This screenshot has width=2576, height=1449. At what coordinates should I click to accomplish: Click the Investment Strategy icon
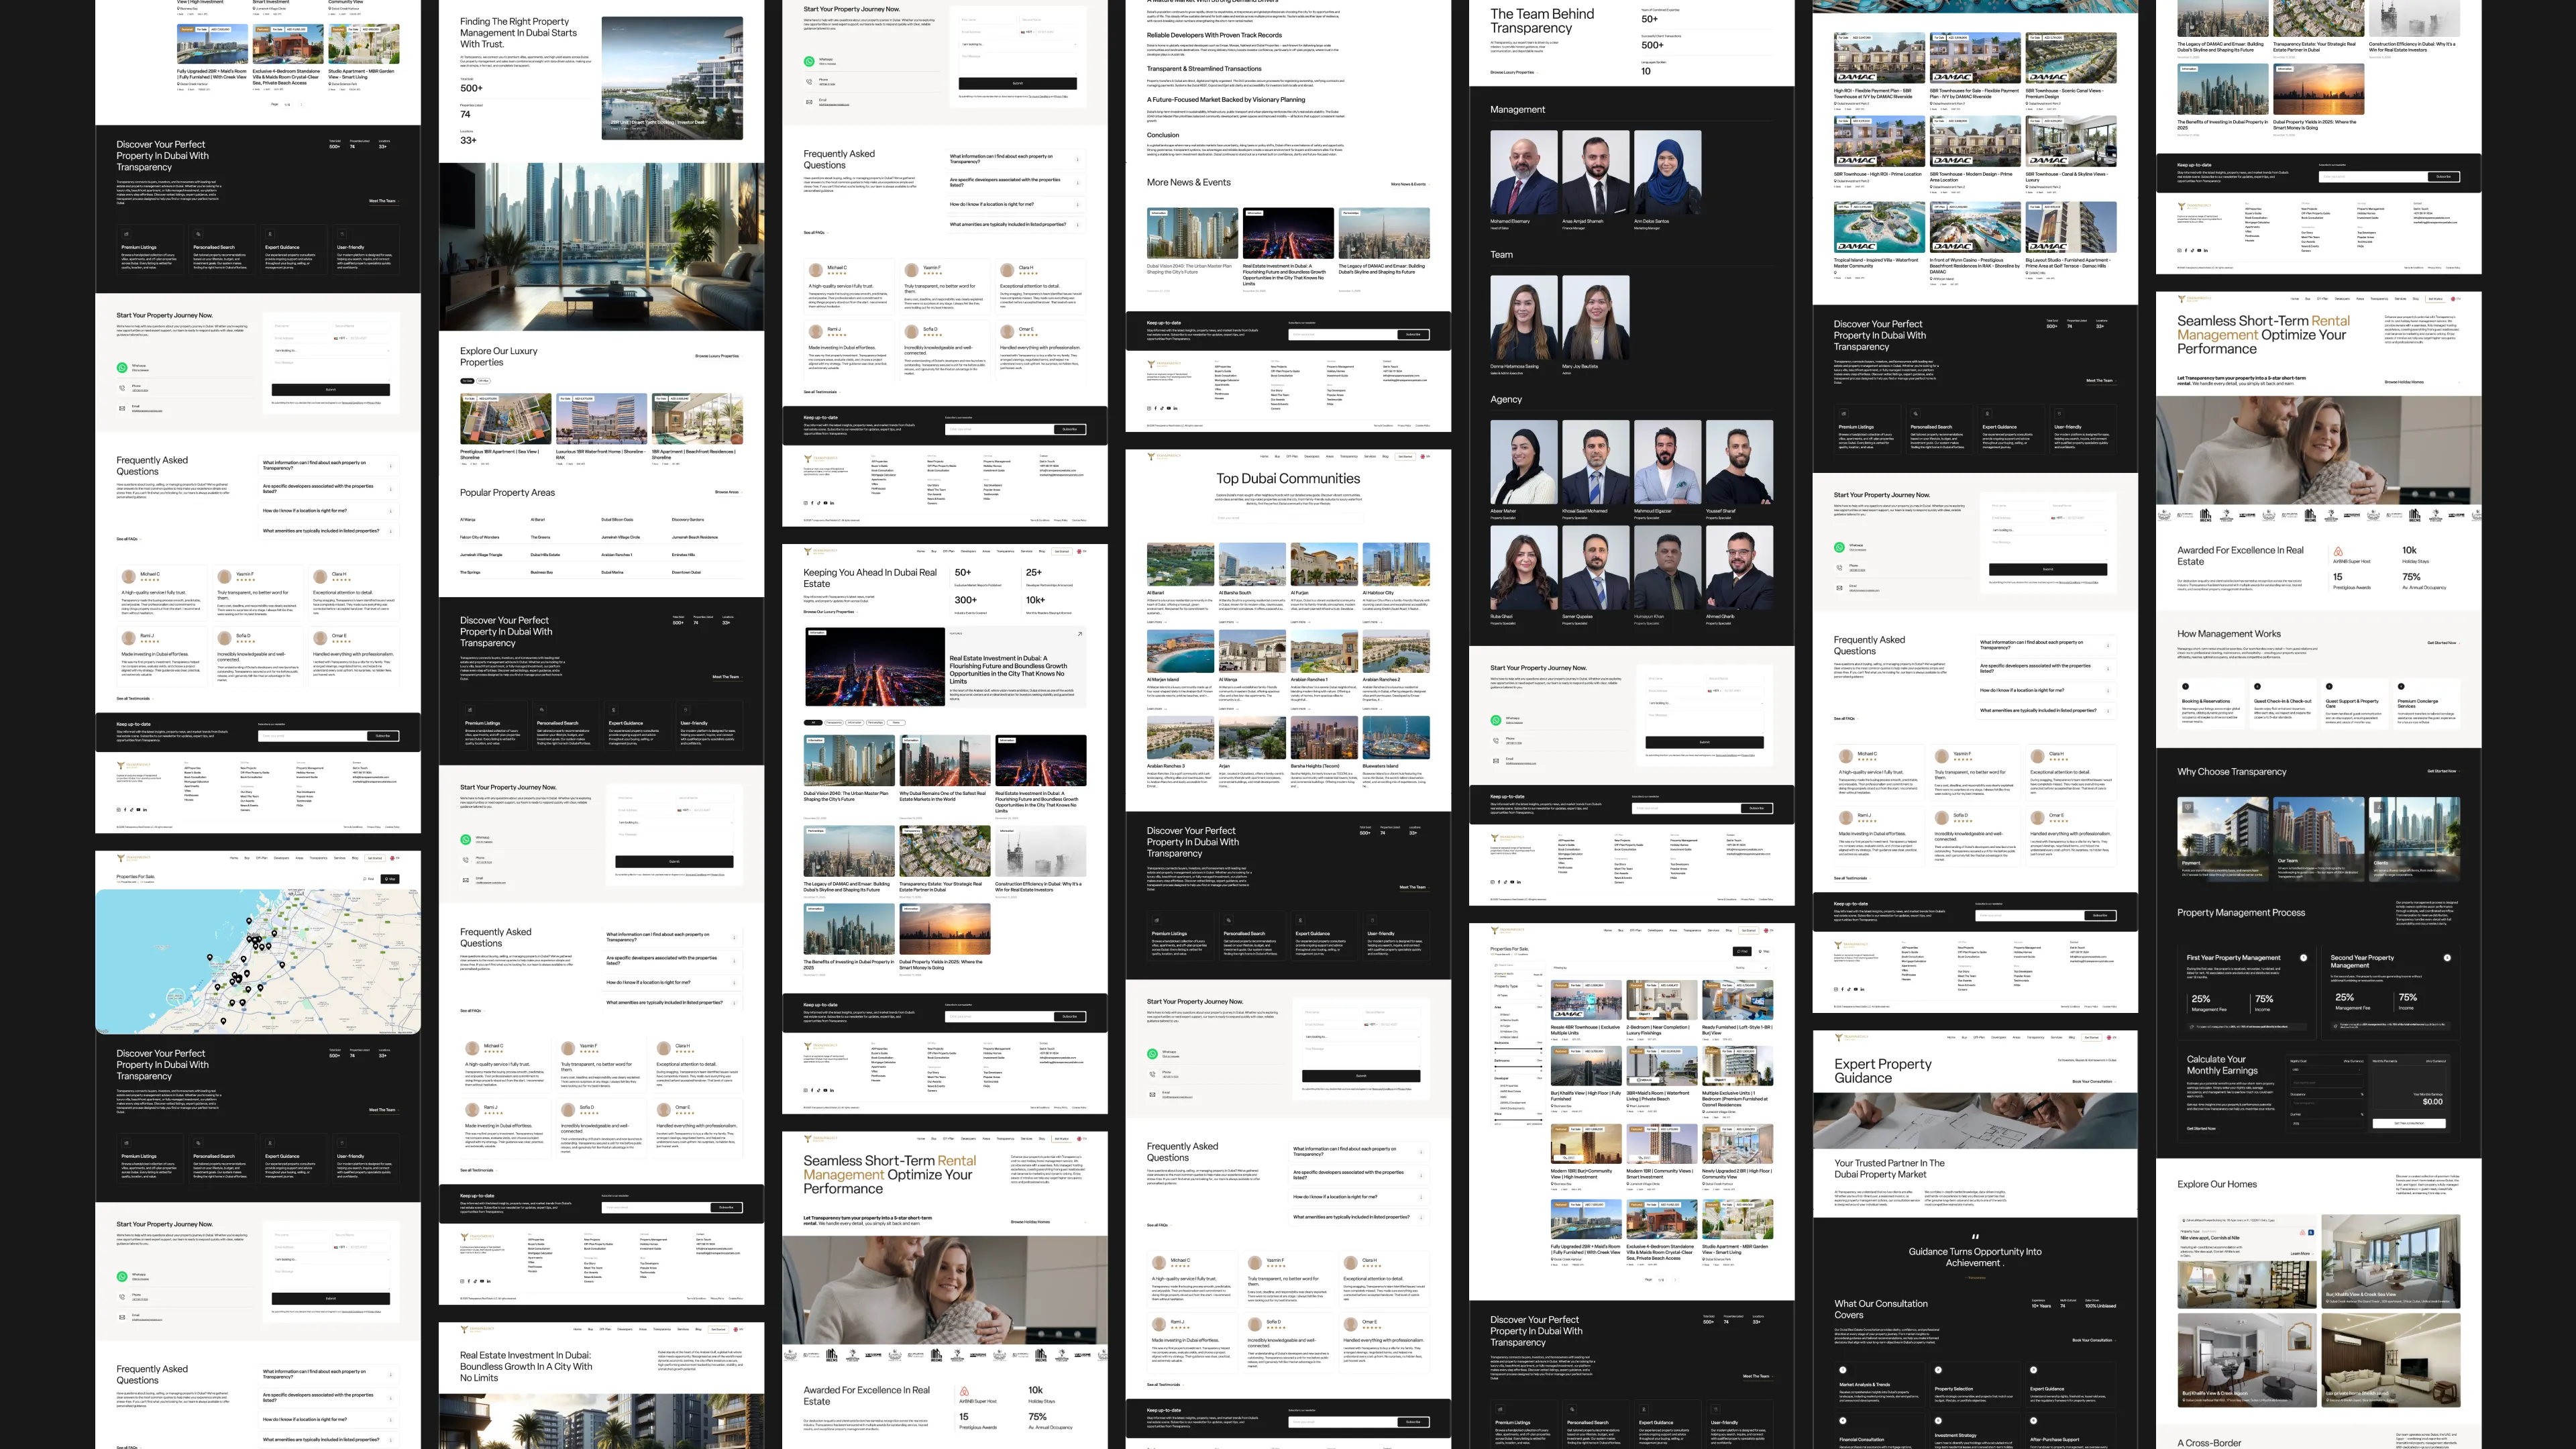1938,1421
